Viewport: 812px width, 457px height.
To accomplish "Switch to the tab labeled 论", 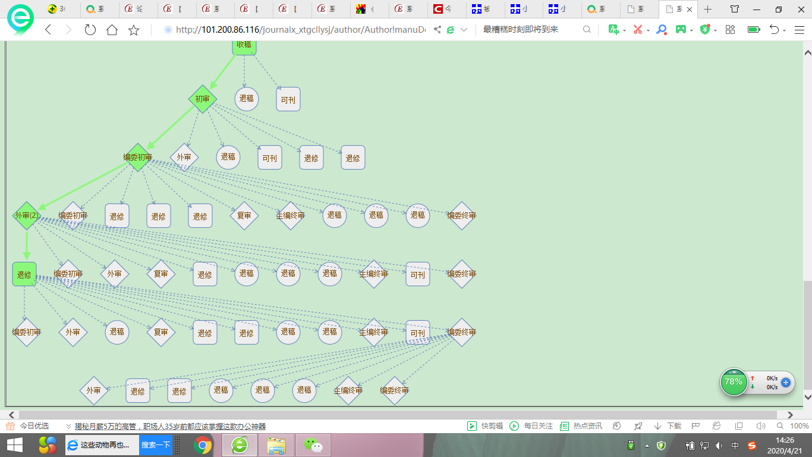I will coord(139,10).
